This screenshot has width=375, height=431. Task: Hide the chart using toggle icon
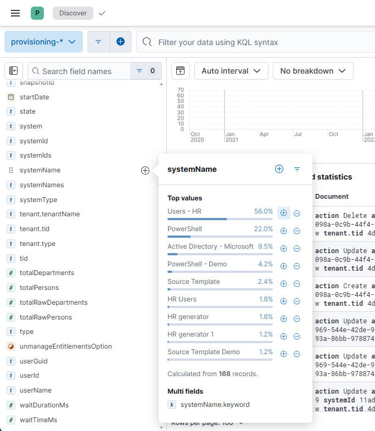[x=181, y=71]
